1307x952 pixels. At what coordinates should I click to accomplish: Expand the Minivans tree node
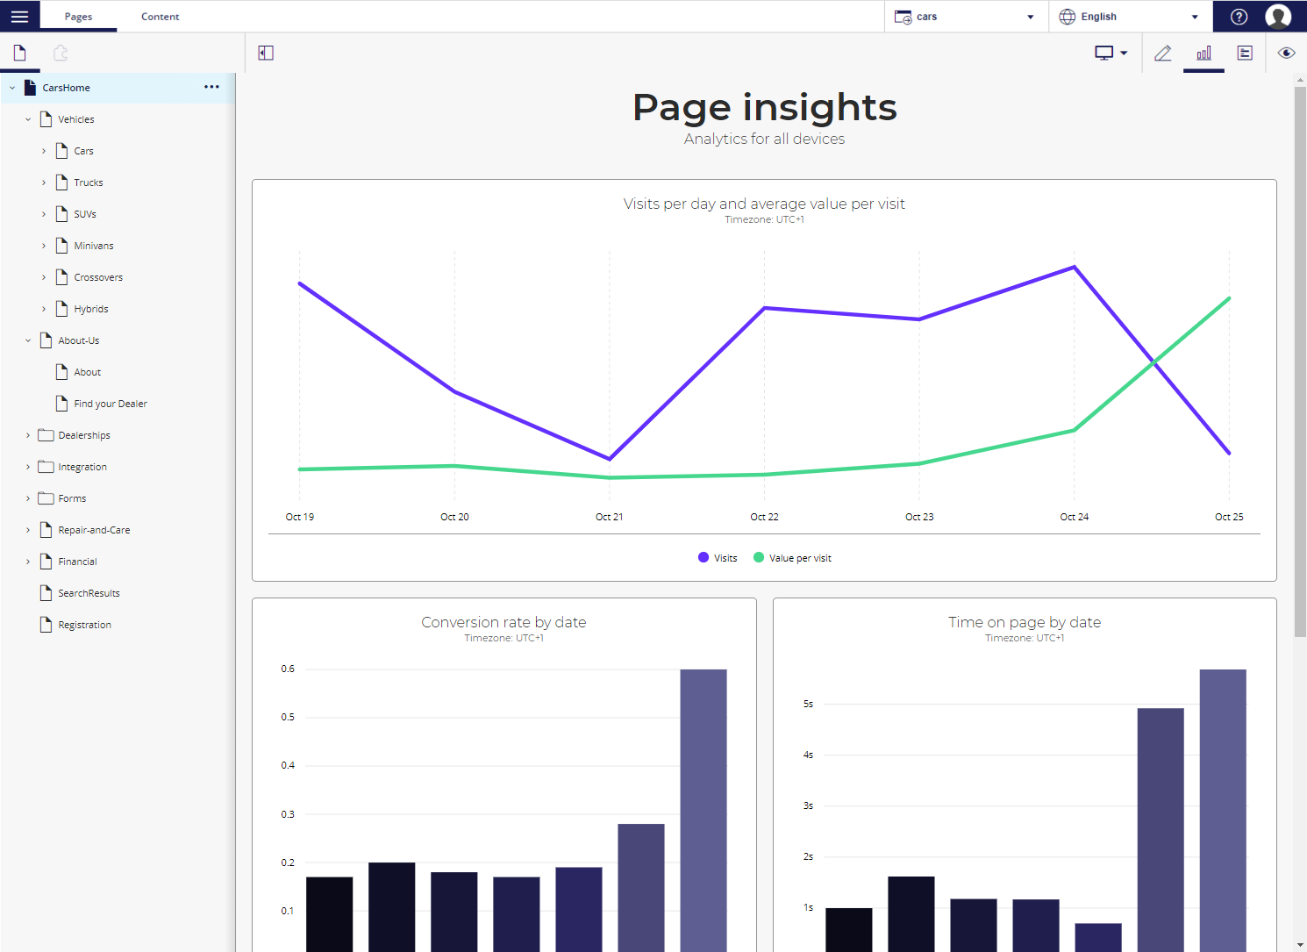pyautogui.click(x=44, y=246)
